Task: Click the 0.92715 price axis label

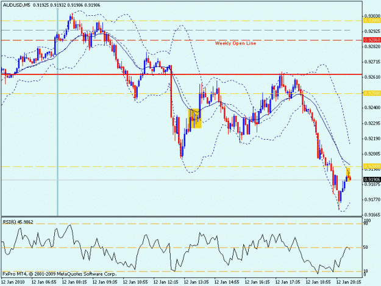Action: point(372,62)
